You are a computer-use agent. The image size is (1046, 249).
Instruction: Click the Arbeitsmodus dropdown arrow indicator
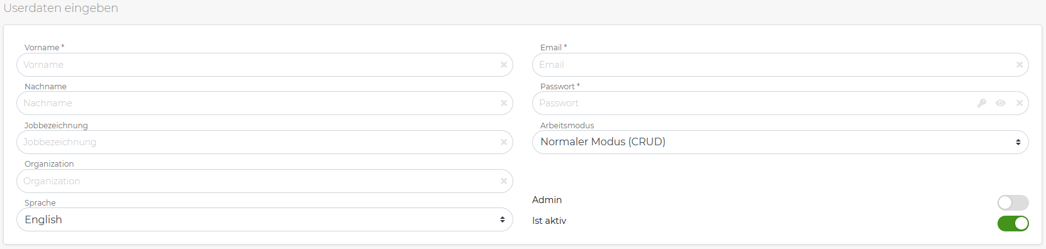coord(1018,142)
